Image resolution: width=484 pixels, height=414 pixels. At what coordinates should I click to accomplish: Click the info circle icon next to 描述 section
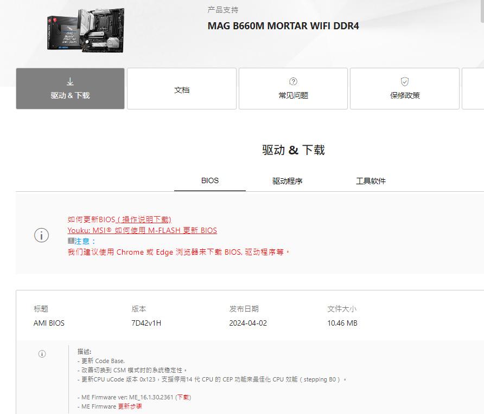click(42, 354)
